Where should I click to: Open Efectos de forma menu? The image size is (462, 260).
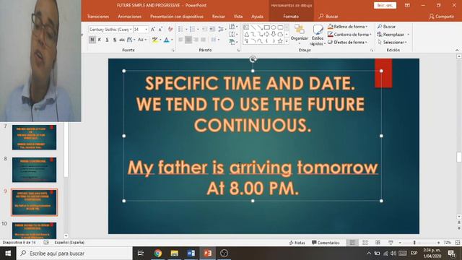348,42
